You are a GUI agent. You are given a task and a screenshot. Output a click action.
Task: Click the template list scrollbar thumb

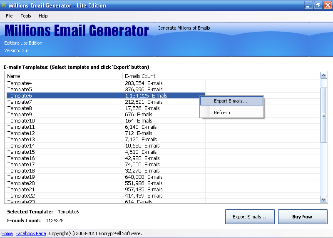click(324, 115)
